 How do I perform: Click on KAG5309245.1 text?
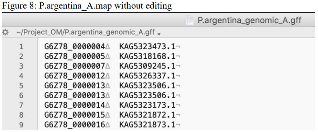(x=147, y=66)
